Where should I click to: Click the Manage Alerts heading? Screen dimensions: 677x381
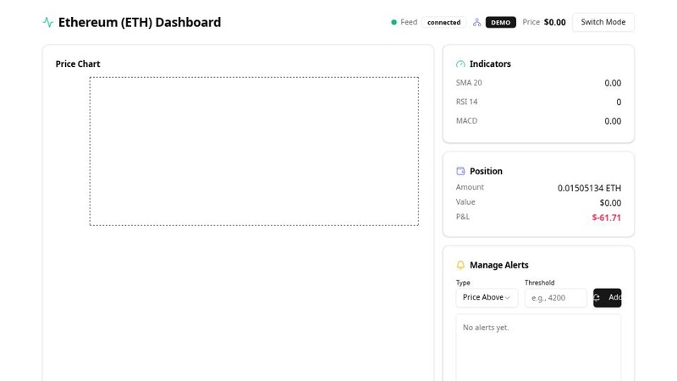(498, 265)
